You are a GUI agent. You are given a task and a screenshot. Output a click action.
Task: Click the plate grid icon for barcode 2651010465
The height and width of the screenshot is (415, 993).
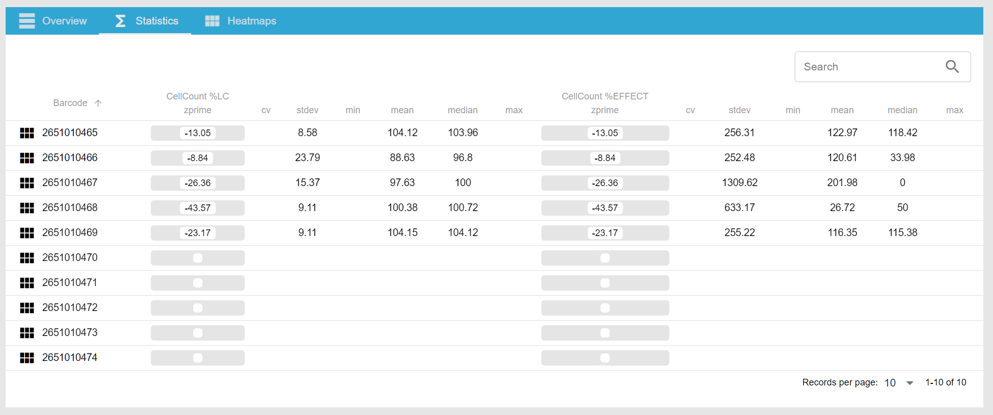27,133
